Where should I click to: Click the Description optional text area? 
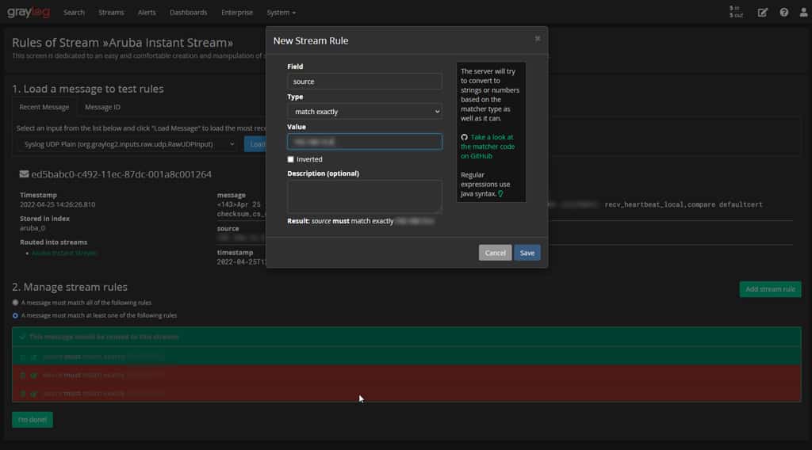[x=365, y=196]
